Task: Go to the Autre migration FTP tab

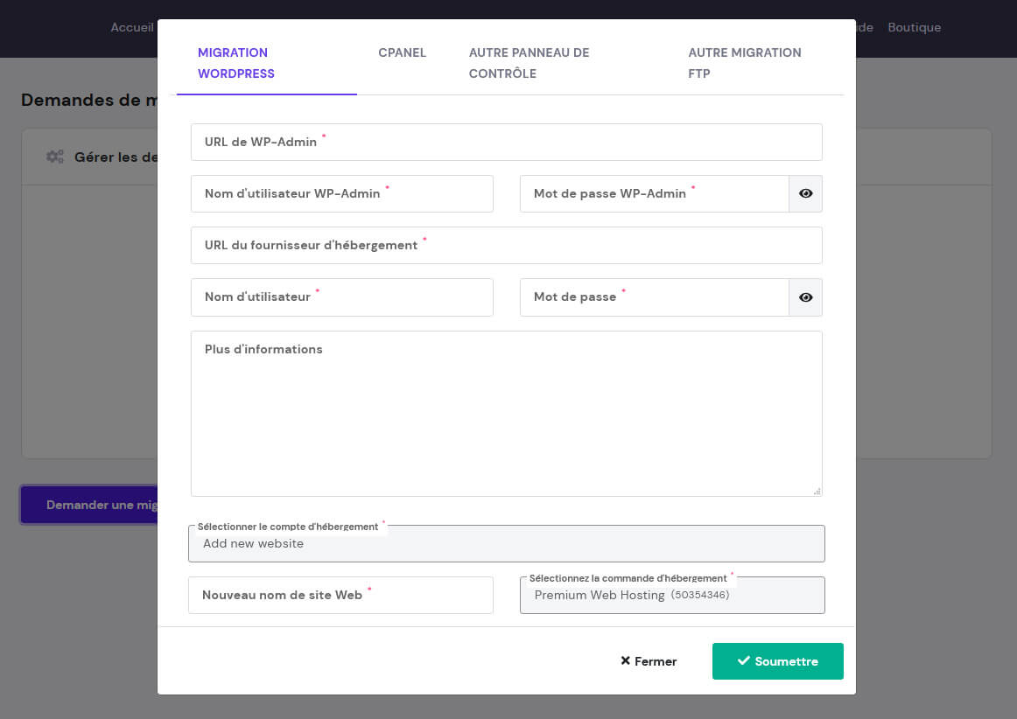Action: (745, 63)
